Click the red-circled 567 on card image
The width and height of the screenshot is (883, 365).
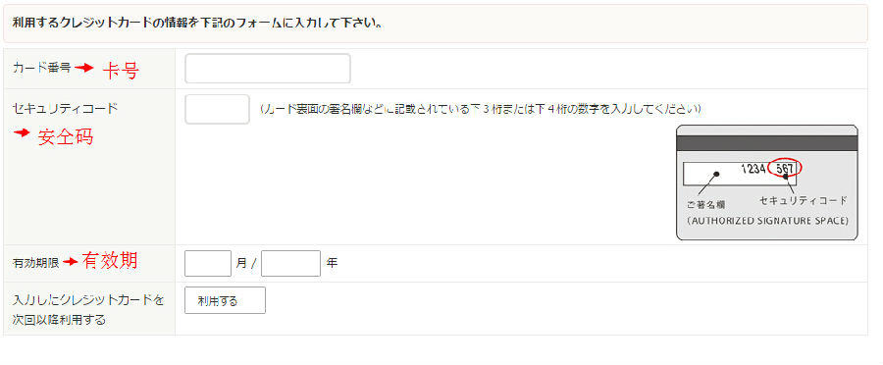coord(785,169)
